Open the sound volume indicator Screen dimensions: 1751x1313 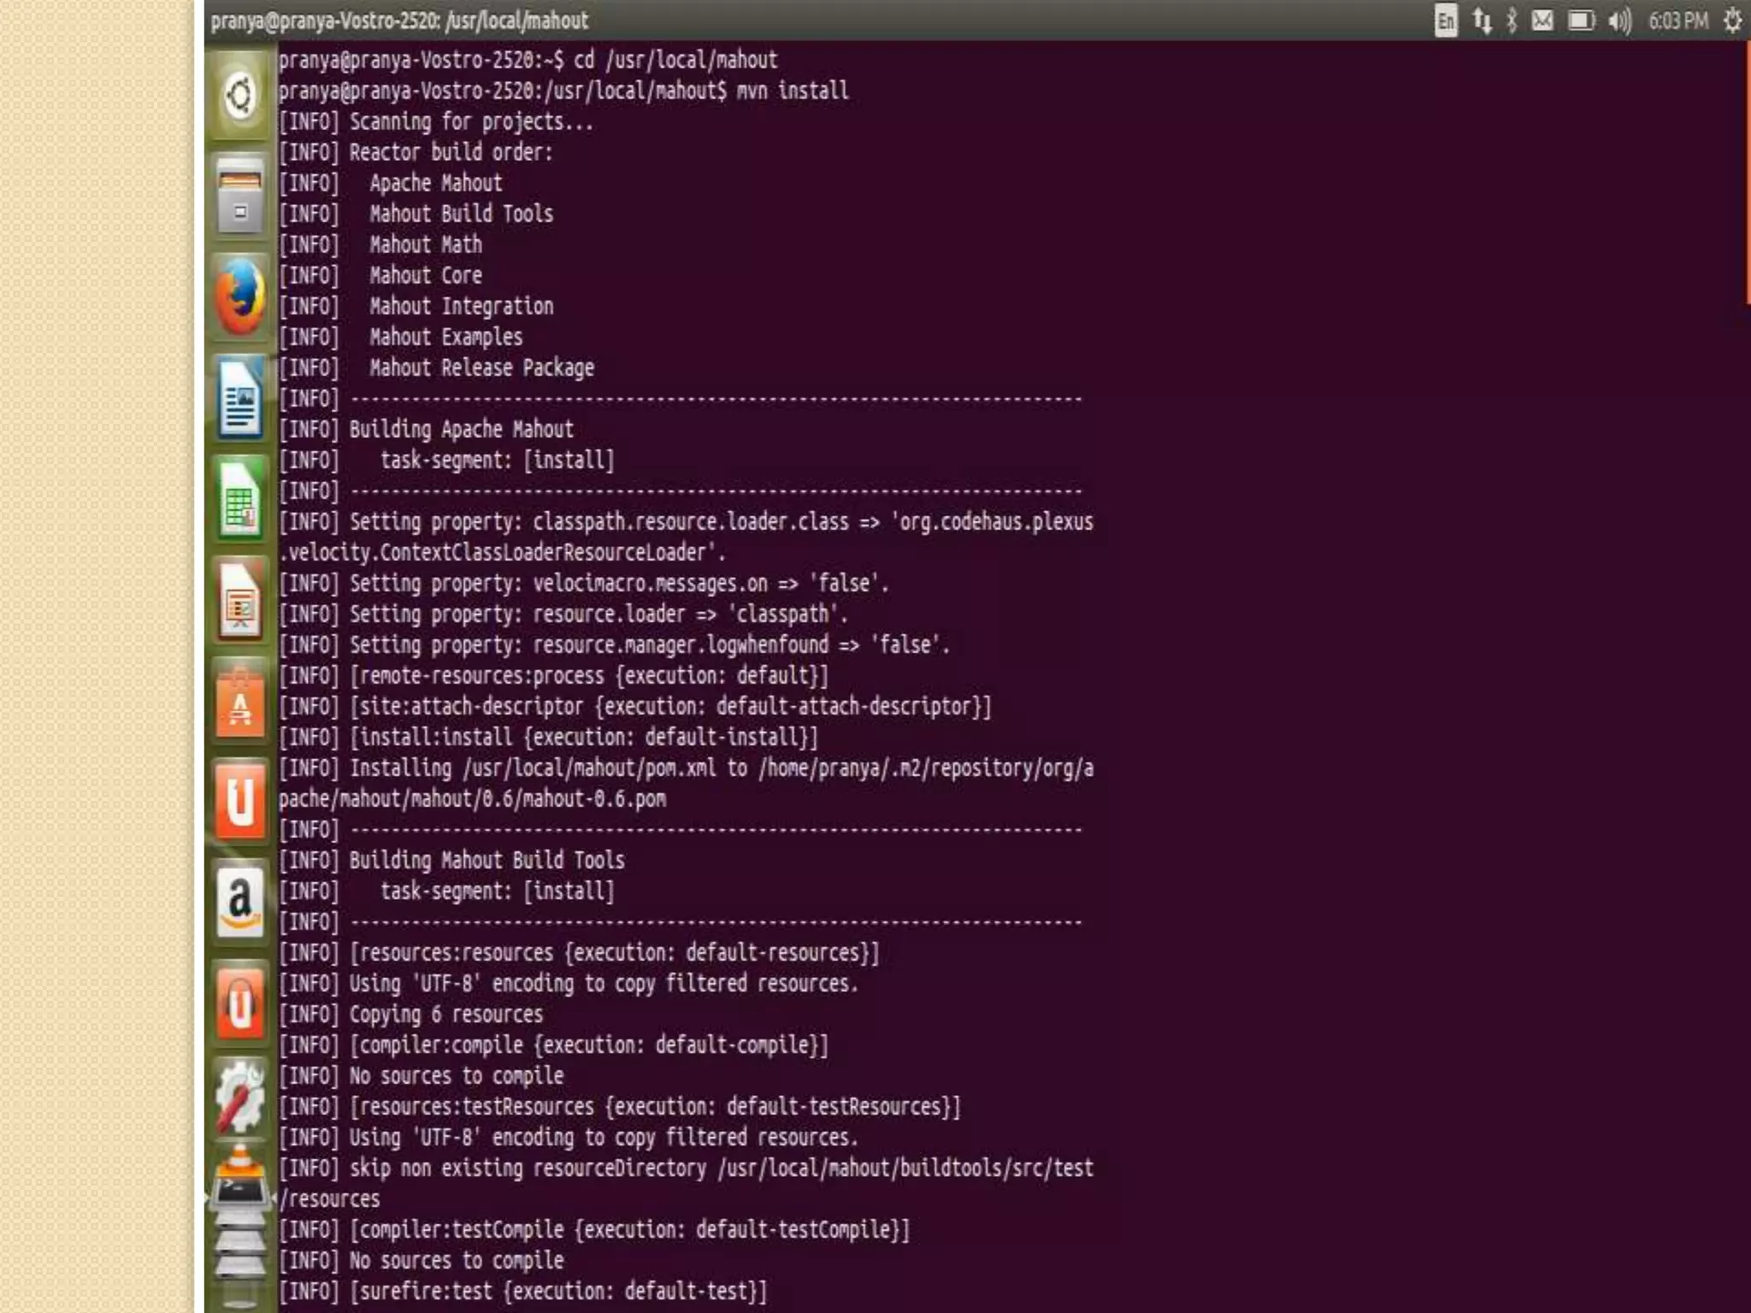coord(1619,21)
